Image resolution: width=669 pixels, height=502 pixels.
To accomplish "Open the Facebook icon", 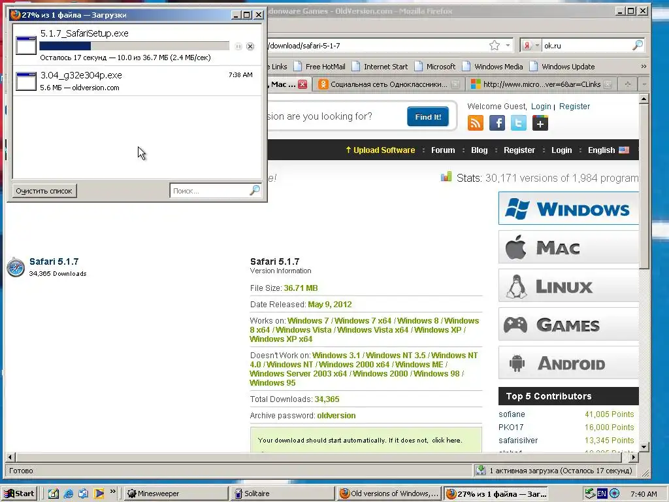I will click(x=497, y=123).
